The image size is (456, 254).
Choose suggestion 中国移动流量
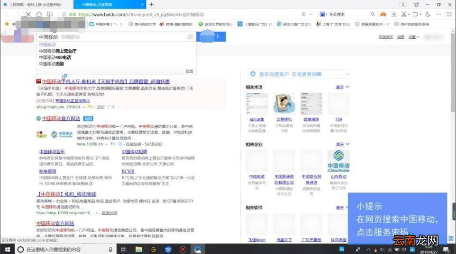tap(51, 63)
